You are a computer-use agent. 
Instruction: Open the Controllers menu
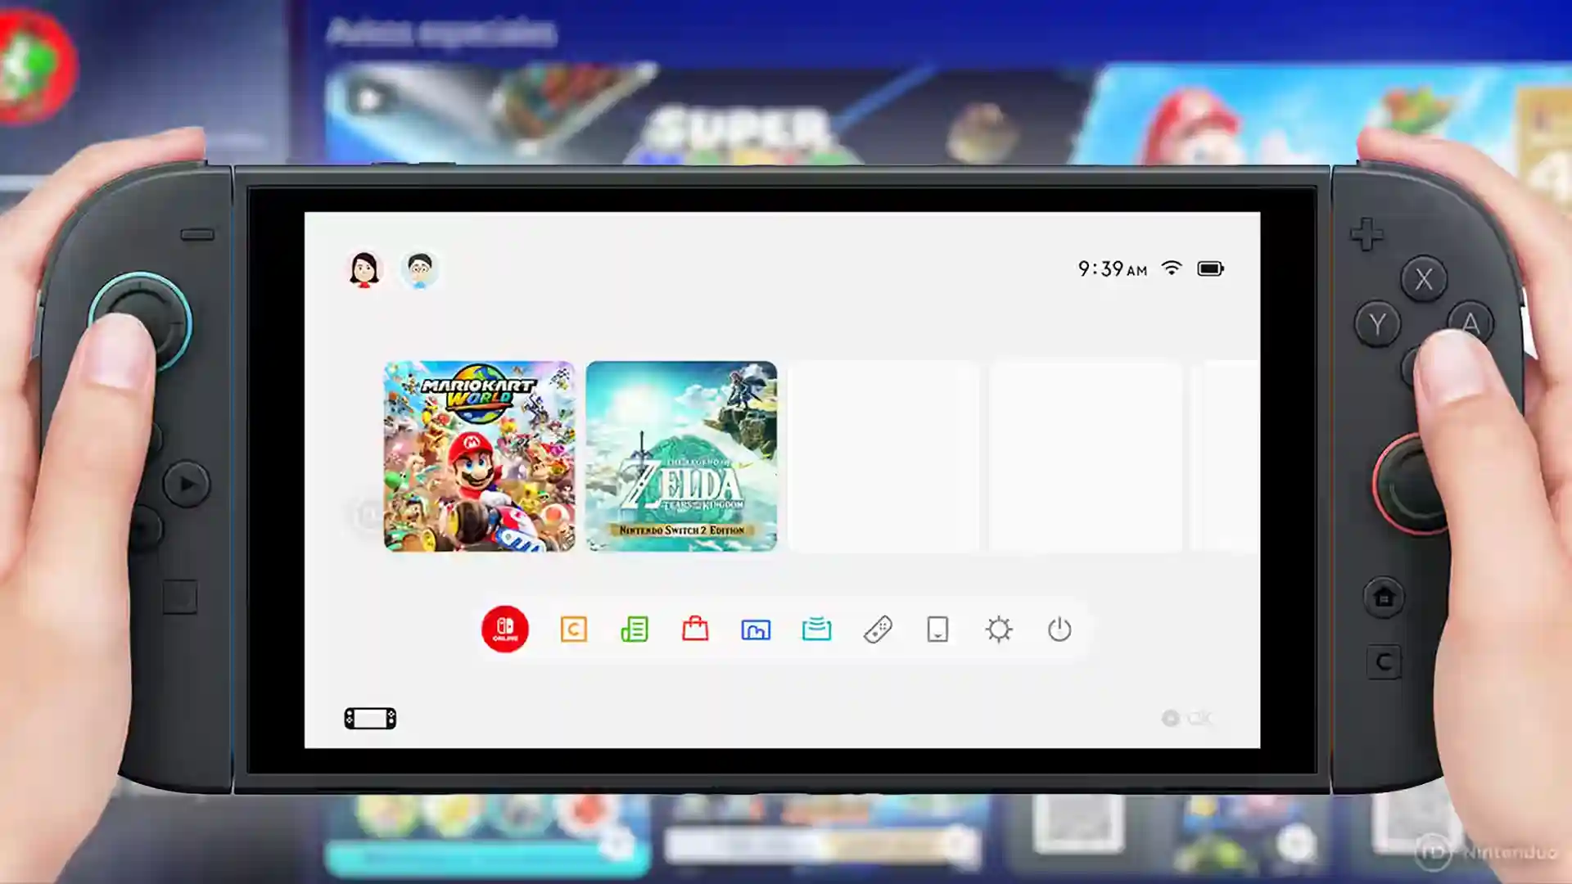[x=877, y=629]
